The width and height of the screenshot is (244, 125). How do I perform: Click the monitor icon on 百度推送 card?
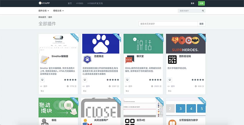coord(85,80)
